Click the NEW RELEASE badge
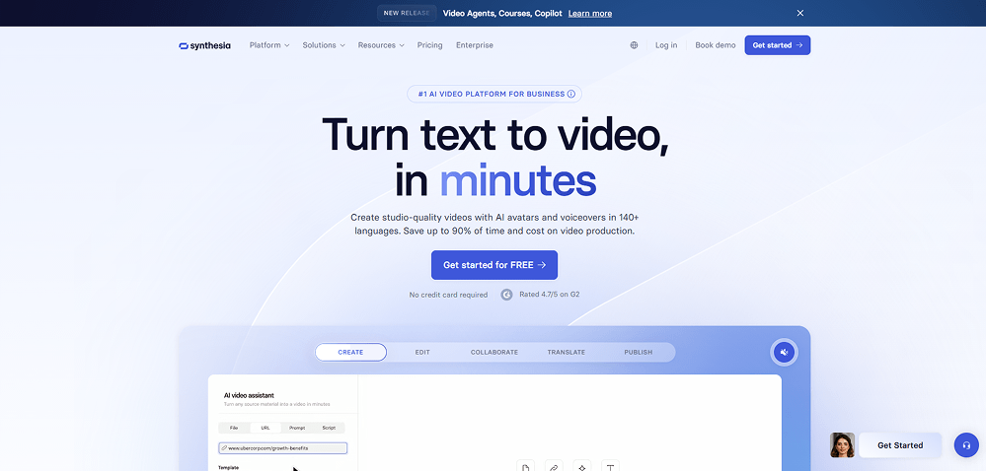Viewport: 986px width, 471px height. 407,13
